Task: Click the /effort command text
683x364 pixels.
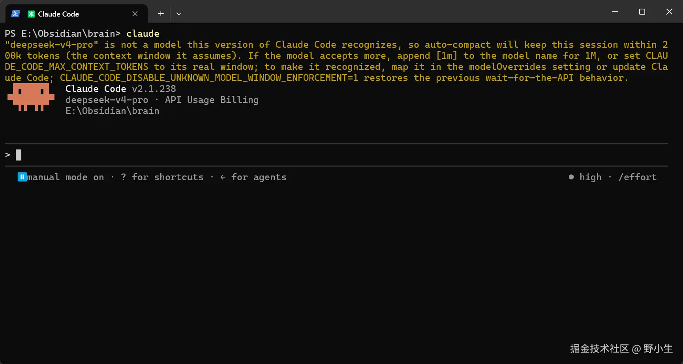Action: point(637,177)
